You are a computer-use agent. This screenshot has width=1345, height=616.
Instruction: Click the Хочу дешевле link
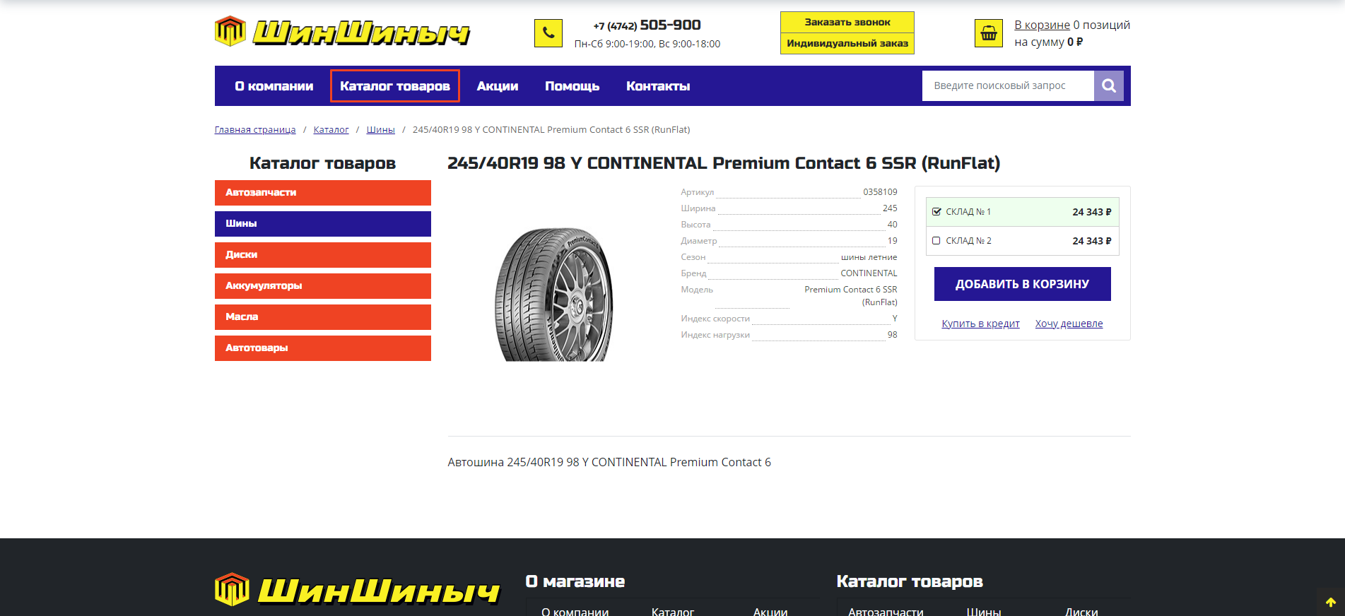pyautogui.click(x=1069, y=324)
